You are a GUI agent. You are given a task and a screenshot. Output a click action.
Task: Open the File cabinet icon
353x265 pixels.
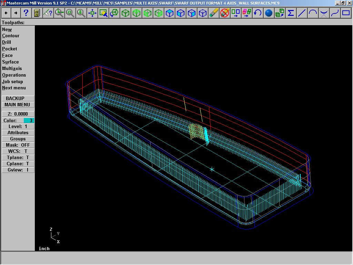pyautogui.click(x=37, y=13)
